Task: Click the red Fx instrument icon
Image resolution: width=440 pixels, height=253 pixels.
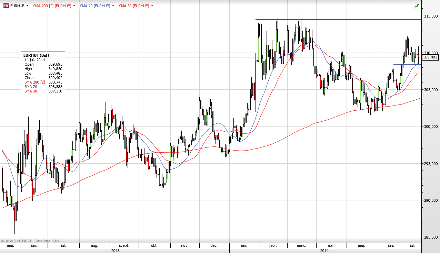Action: point(6,6)
